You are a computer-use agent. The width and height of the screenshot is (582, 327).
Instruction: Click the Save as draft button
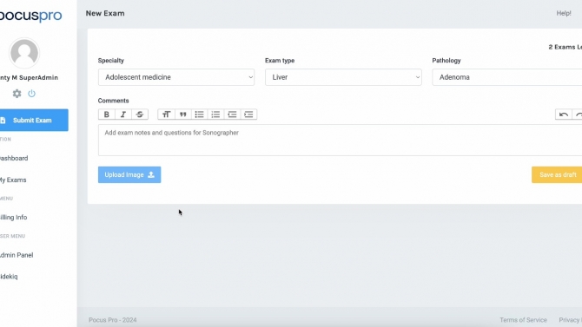tap(557, 174)
